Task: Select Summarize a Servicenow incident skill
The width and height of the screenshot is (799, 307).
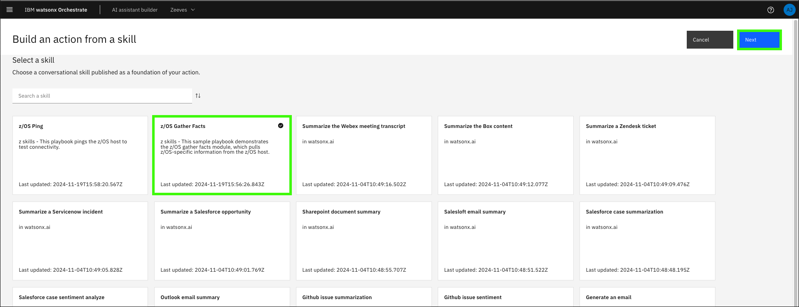Action: click(x=80, y=241)
